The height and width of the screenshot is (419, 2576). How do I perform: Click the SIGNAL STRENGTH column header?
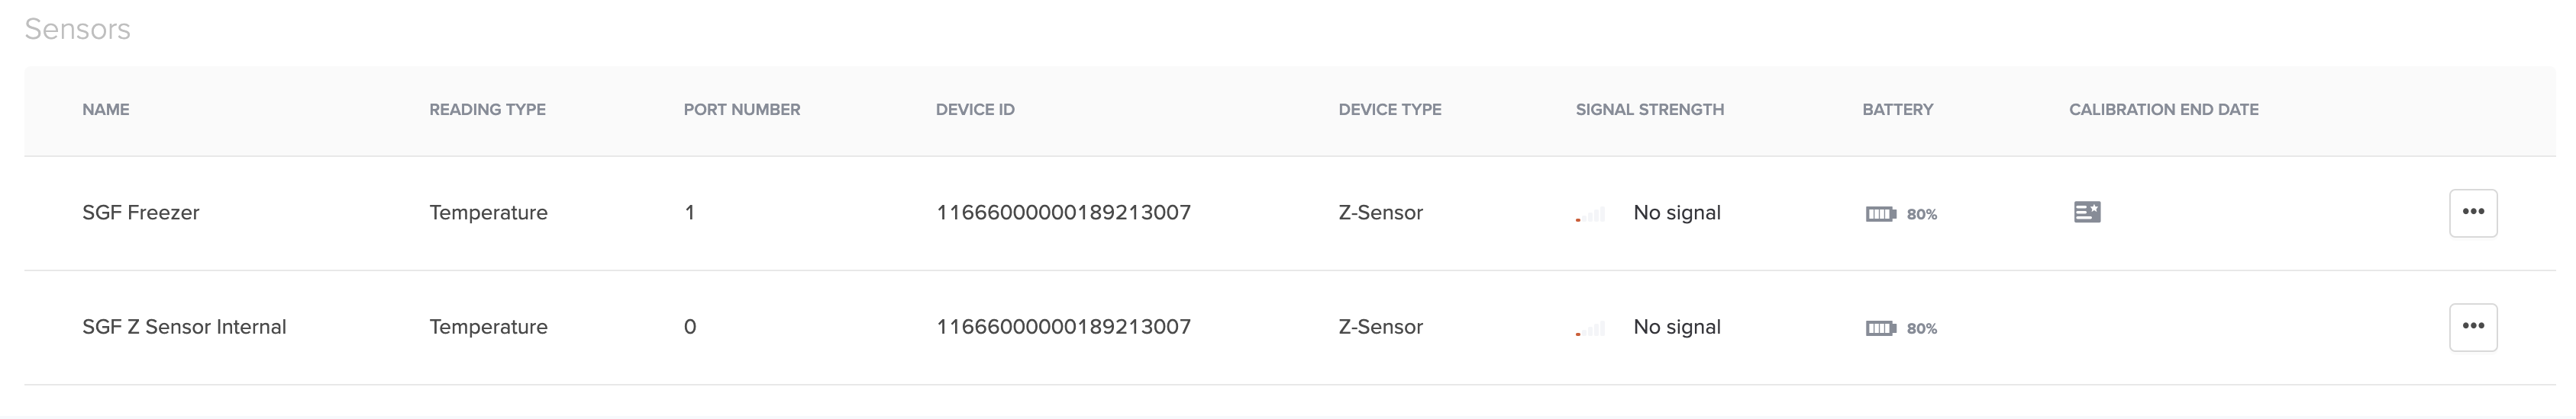tap(1650, 110)
